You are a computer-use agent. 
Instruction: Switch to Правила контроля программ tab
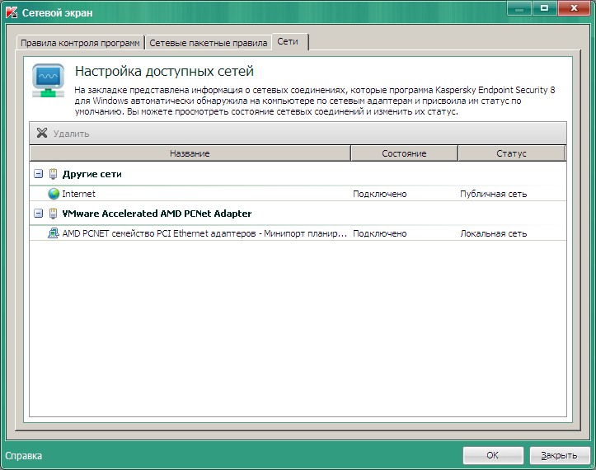(80, 43)
